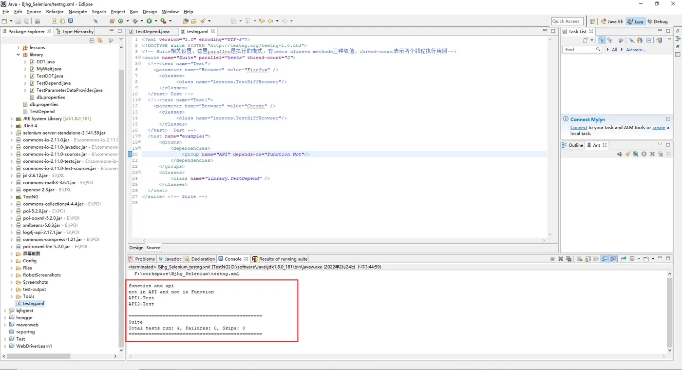Switch to the Problems tab
Screen dimensions: 682x370
pos(142,259)
